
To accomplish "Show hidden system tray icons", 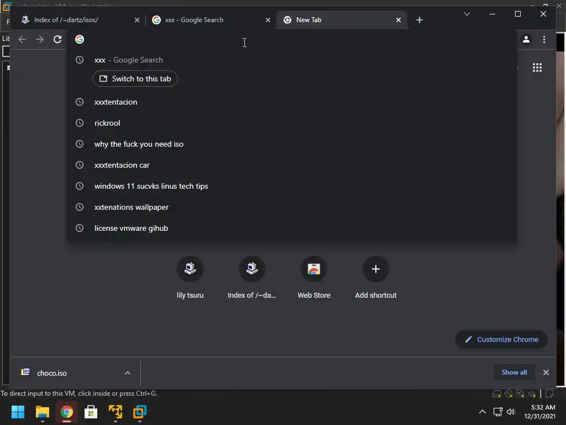I will [482, 412].
